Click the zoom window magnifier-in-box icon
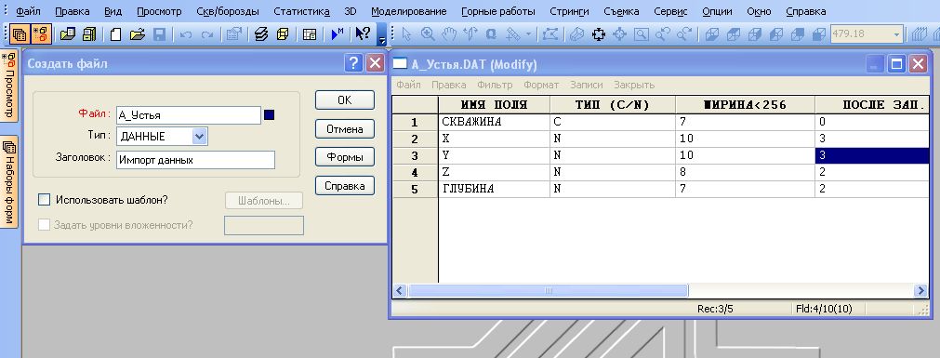Screen dimensions: 940x358 click(642, 34)
